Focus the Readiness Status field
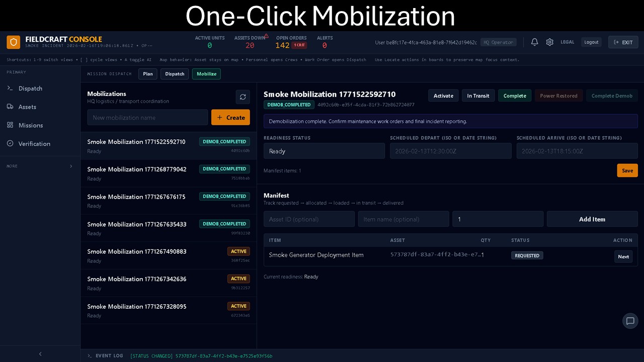The width and height of the screenshot is (644, 362). coord(324,151)
